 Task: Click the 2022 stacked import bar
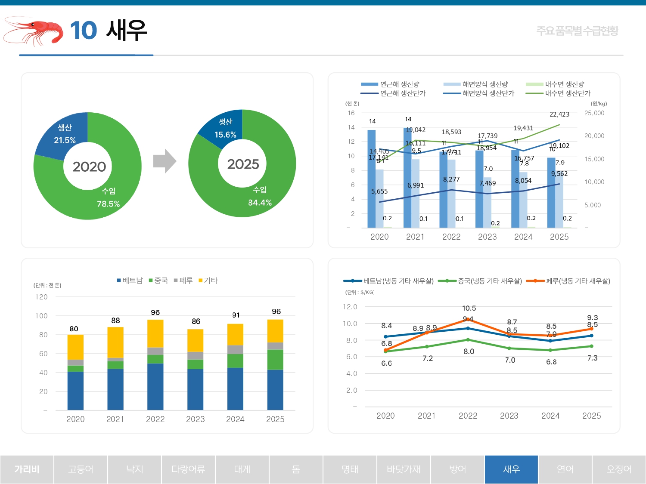click(155, 365)
